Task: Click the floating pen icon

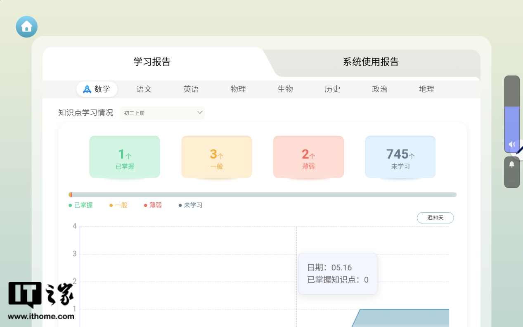Action: pyautogui.click(x=519, y=149)
